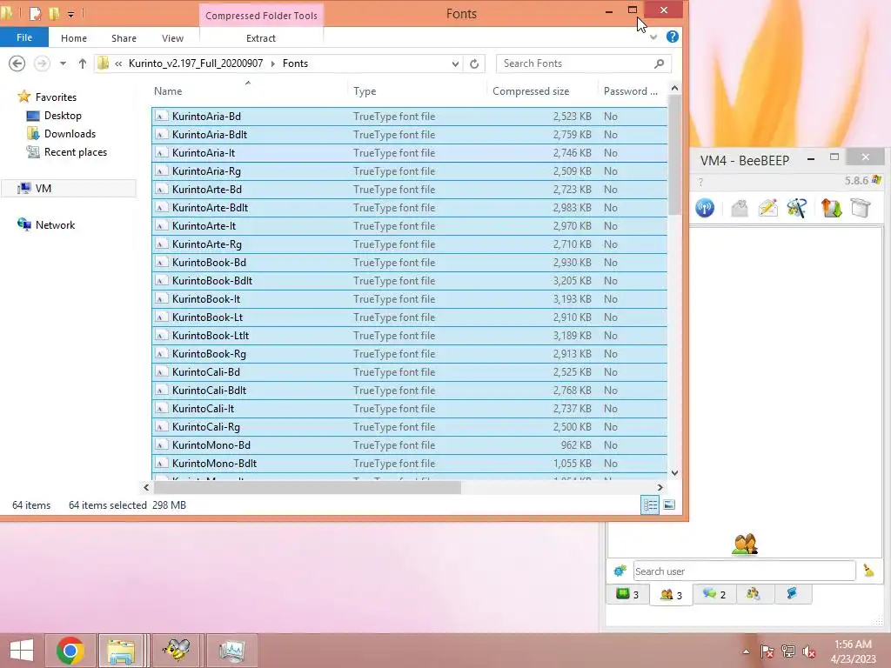Select the KurintoAria-Bd file row
This screenshot has height=668, width=891.
click(409, 116)
